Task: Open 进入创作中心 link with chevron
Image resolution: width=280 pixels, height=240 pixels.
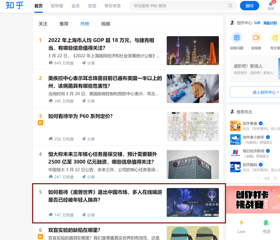Action: pyautogui.click(x=266, y=92)
